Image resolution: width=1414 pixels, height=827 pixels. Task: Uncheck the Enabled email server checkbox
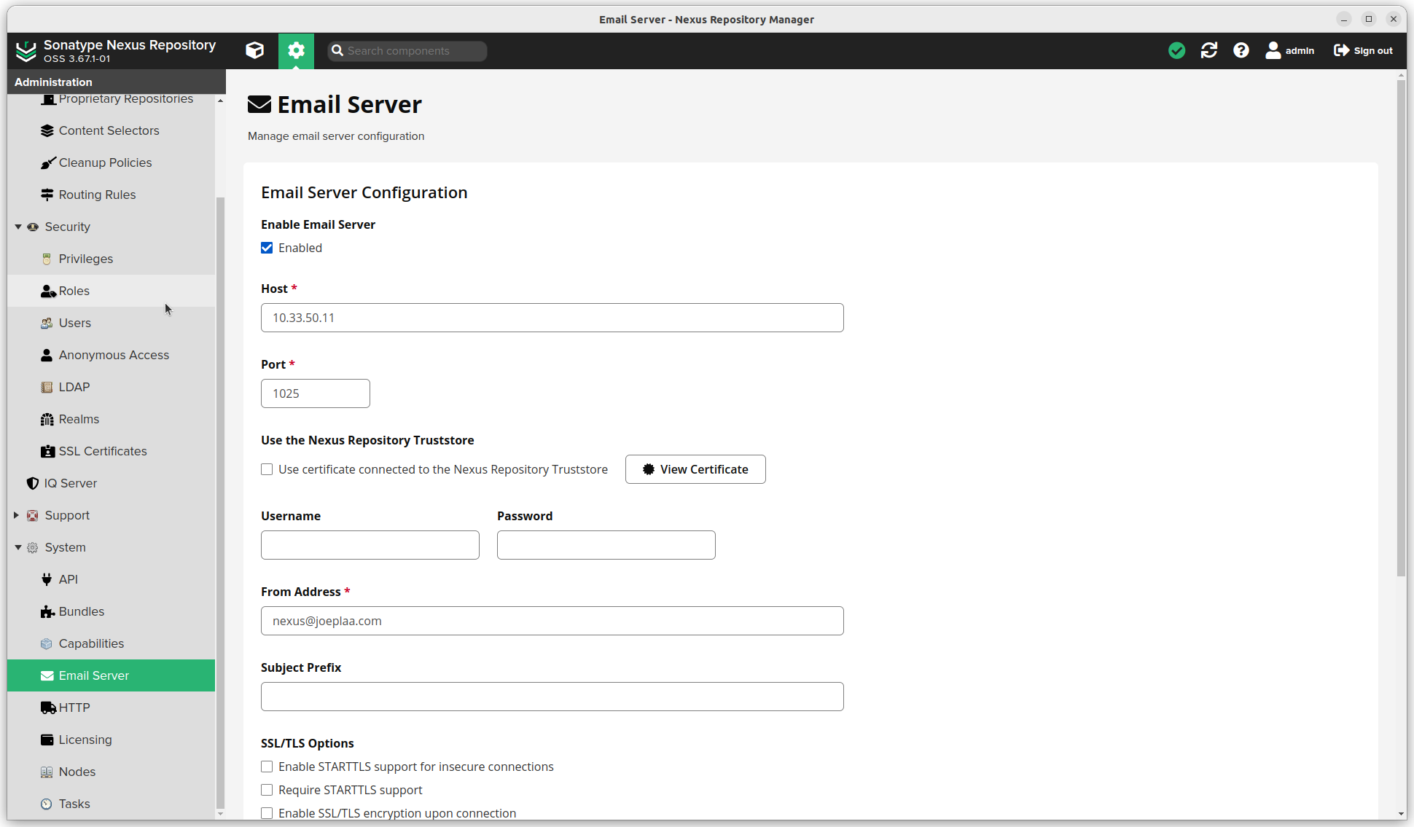tap(267, 248)
